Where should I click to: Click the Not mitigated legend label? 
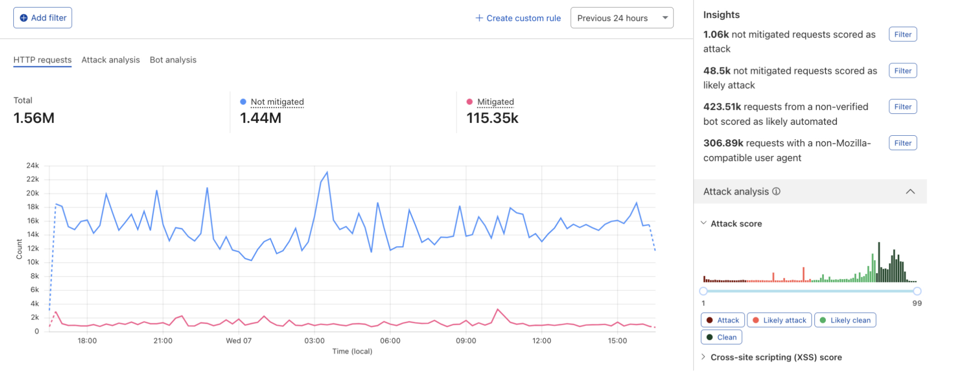point(277,102)
